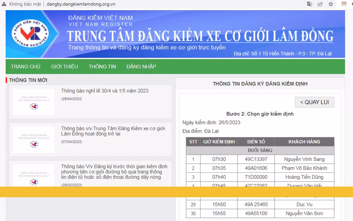Select time slot 07h35
Viewport: 353px width, 221px height.
coord(219,168)
